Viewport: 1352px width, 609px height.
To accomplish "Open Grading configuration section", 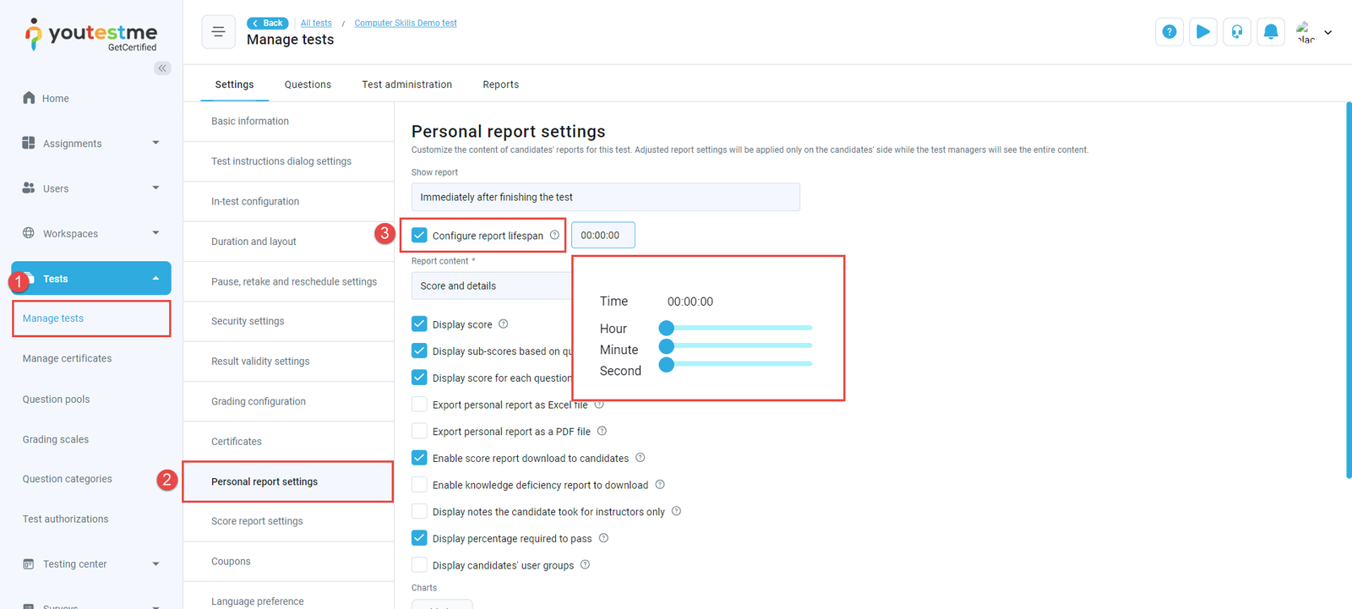I will (x=288, y=401).
